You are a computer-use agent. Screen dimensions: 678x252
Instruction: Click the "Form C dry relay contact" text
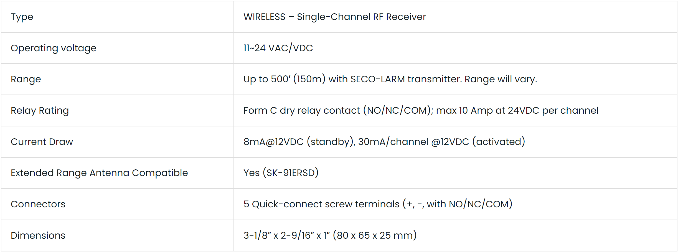[x=302, y=111]
